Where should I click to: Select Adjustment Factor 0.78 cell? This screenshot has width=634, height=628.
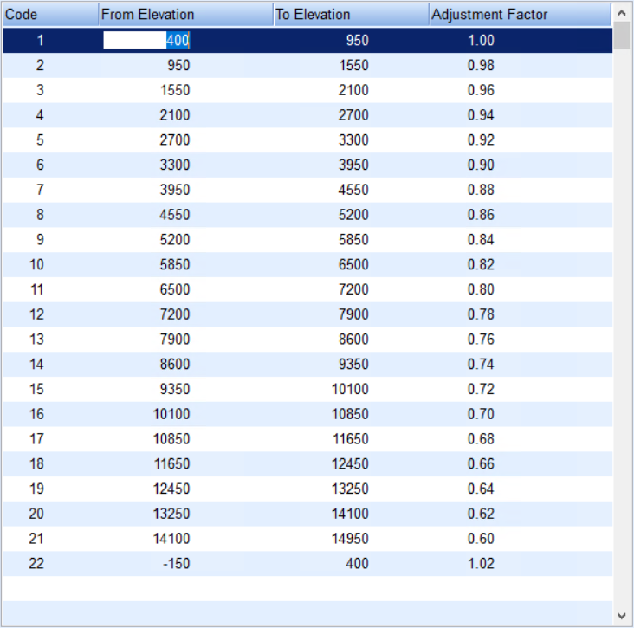tap(481, 314)
